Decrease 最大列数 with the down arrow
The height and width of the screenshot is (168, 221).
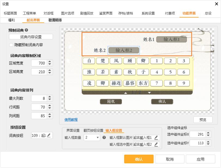49,100
